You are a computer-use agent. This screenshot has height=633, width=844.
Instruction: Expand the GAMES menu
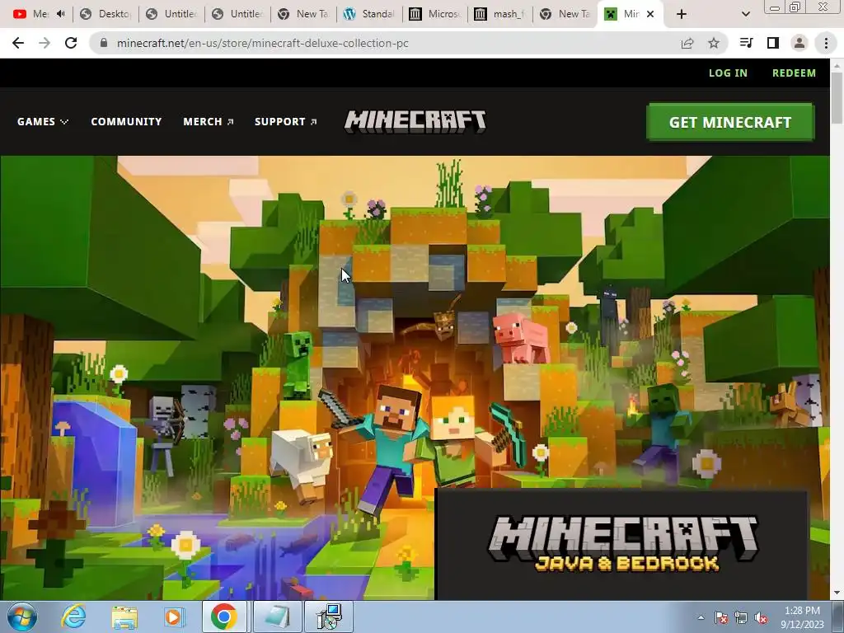[x=43, y=122]
